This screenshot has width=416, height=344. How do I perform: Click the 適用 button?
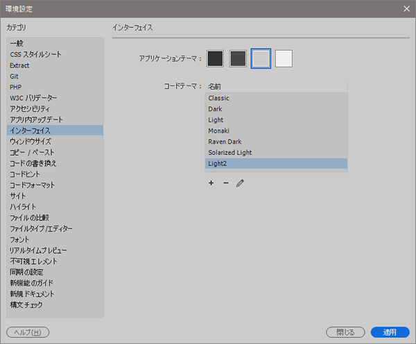click(x=390, y=332)
